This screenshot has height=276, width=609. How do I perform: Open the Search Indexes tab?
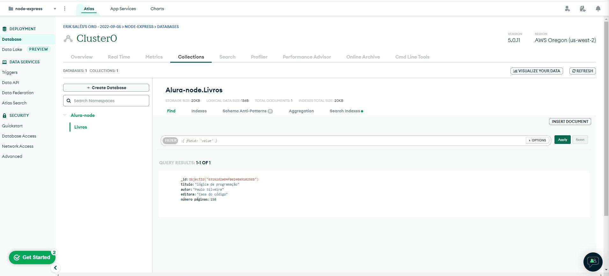coord(345,111)
